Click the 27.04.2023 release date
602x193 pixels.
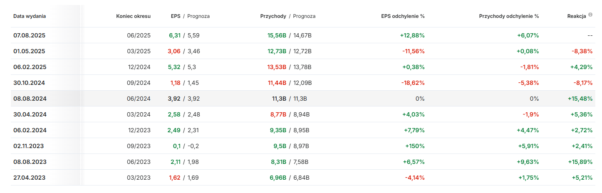pos(29,178)
